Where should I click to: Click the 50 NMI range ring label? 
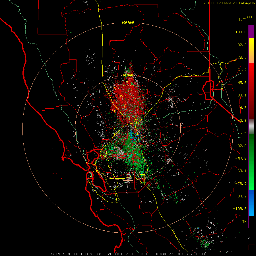point(128,75)
